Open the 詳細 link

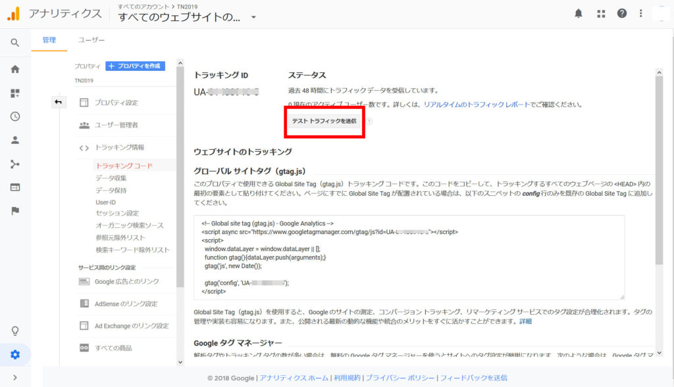[525, 321]
